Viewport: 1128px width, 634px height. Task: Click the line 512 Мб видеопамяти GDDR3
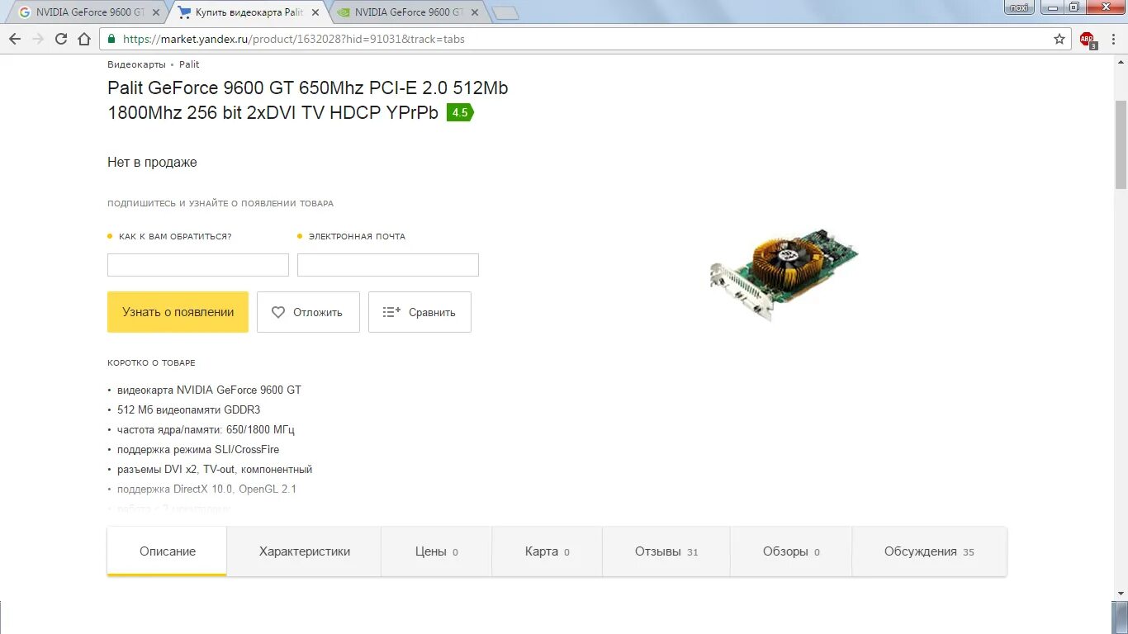tap(189, 409)
